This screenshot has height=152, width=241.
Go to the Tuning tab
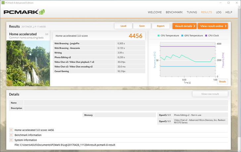tap(192, 12)
